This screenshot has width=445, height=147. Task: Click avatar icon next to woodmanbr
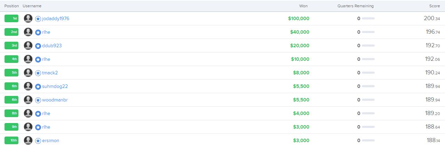pos(28,100)
